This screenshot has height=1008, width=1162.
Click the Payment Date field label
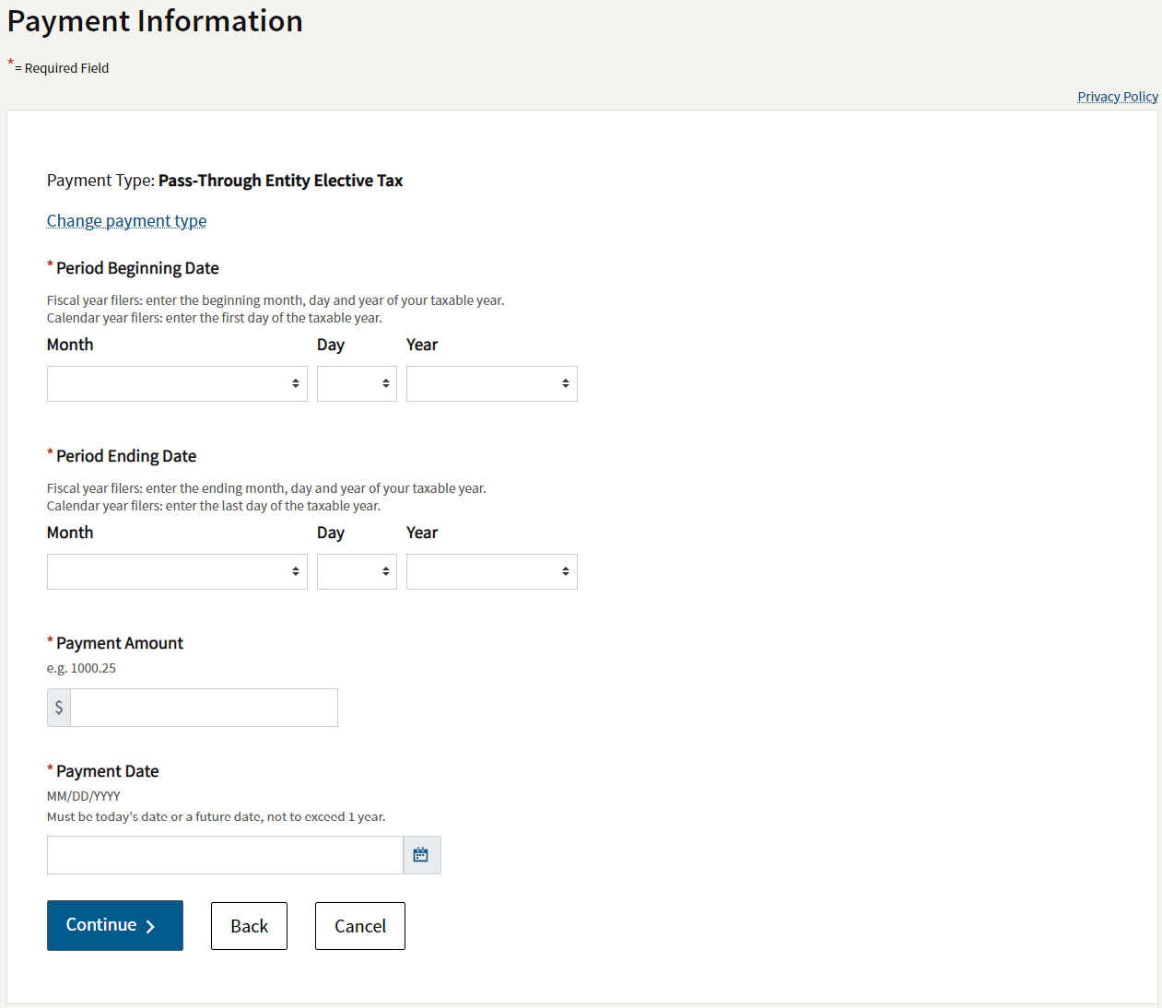pos(107,771)
